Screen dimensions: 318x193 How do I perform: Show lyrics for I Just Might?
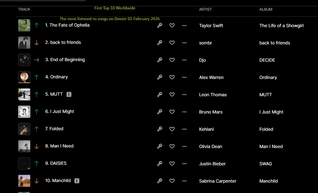[160, 112]
